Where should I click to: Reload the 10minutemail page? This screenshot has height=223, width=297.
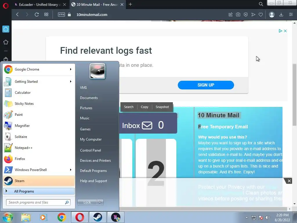click(x=37, y=15)
